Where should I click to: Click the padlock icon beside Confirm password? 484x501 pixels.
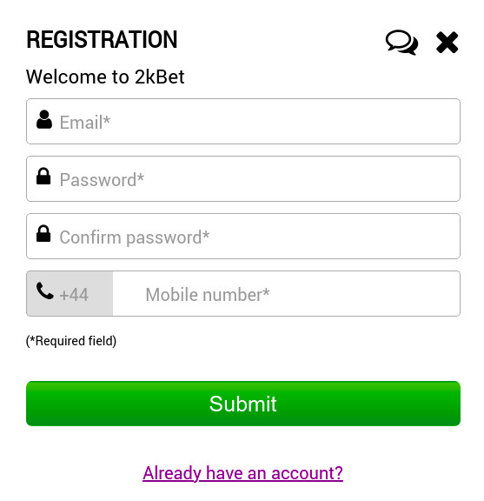pyautogui.click(x=43, y=234)
